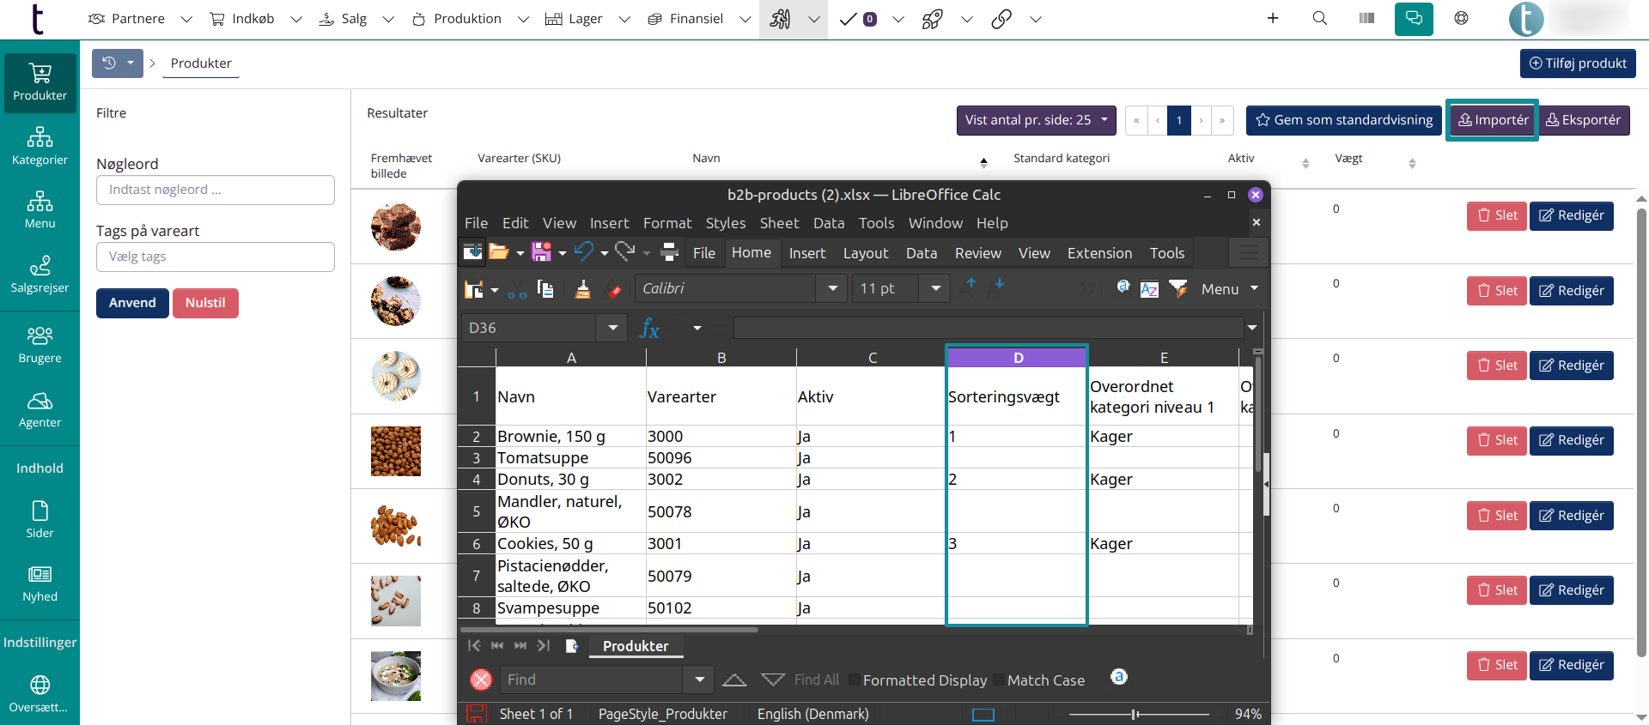Click the chat messages icon in header
1649x725 pixels.
pos(1414,19)
